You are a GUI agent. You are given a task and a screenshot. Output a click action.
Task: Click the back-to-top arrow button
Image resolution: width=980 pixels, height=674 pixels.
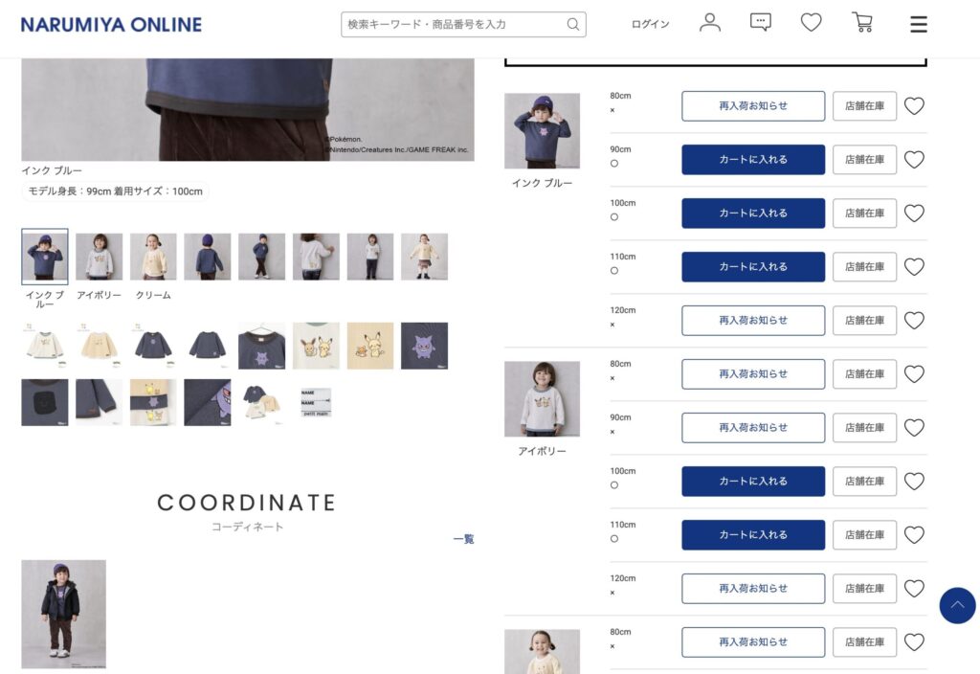[x=957, y=605]
